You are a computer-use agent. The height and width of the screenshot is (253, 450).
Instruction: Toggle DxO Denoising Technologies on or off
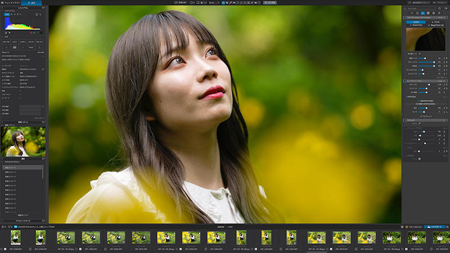point(406,17)
